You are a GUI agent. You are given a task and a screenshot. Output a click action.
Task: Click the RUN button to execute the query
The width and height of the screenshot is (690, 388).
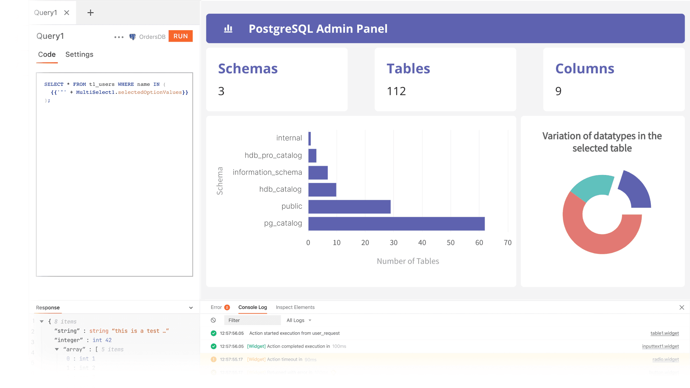point(180,36)
